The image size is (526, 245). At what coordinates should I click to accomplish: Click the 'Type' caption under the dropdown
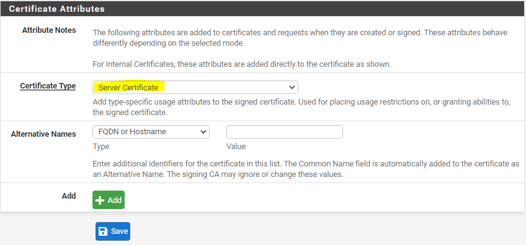(101, 147)
